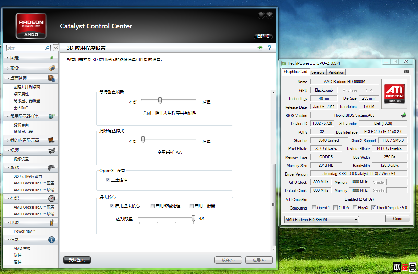Click the battery icon beside 电源
The height and width of the screenshot is (274, 418).
point(52,223)
